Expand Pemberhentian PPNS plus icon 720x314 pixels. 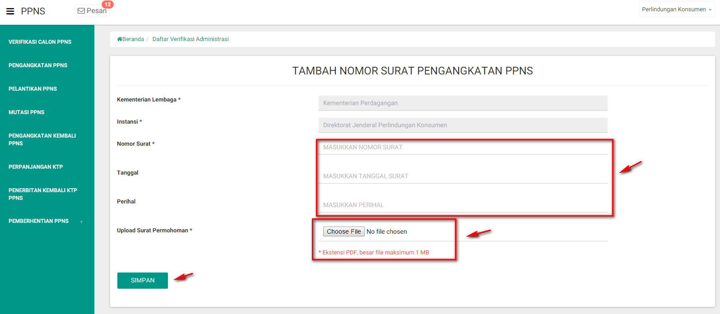click(x=82, y=222)
